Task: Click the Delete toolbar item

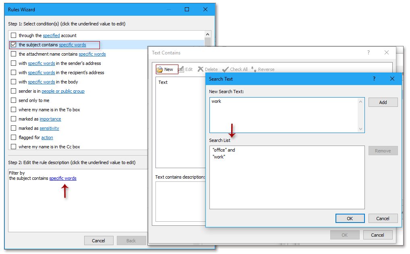Action: 207,69
